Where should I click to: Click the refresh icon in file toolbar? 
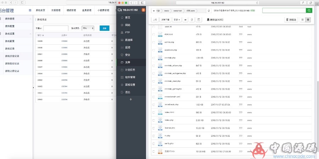[x=192, y=20]
